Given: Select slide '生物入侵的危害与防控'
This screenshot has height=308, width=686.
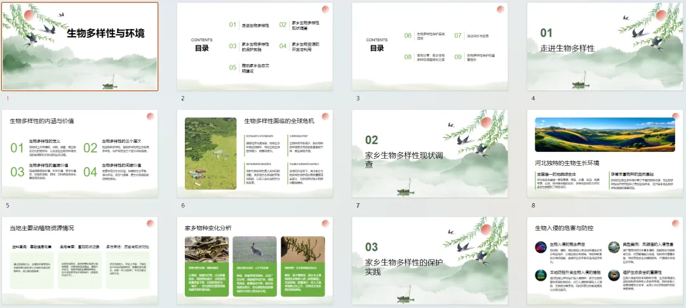Looking at the screenshot, I should (x=605, y=261).
